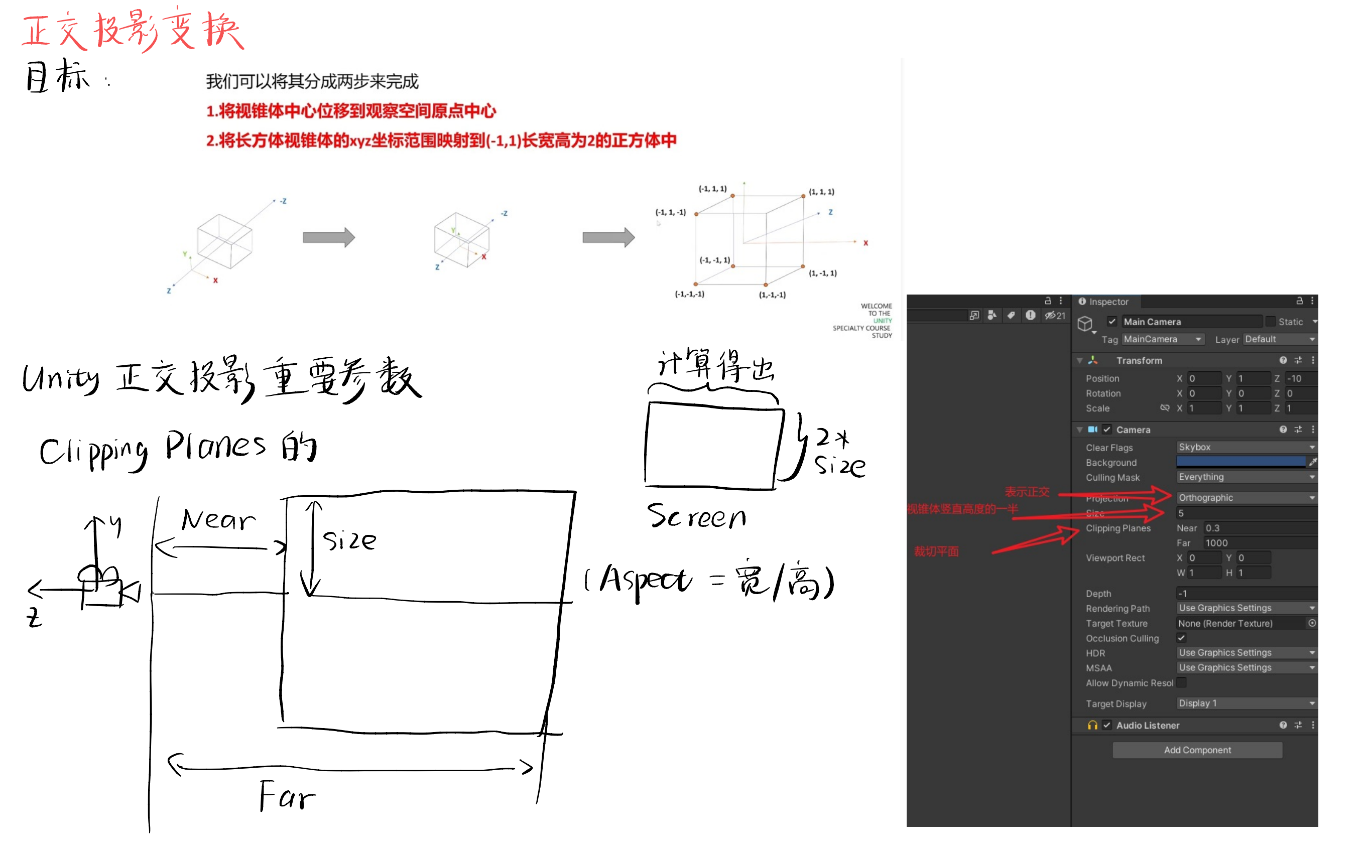
Task: Open the Layer Default dropdown
Action: 1279,339
